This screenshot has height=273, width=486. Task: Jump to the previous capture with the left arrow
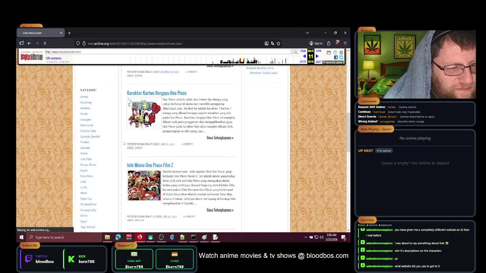tap(304, 56)
